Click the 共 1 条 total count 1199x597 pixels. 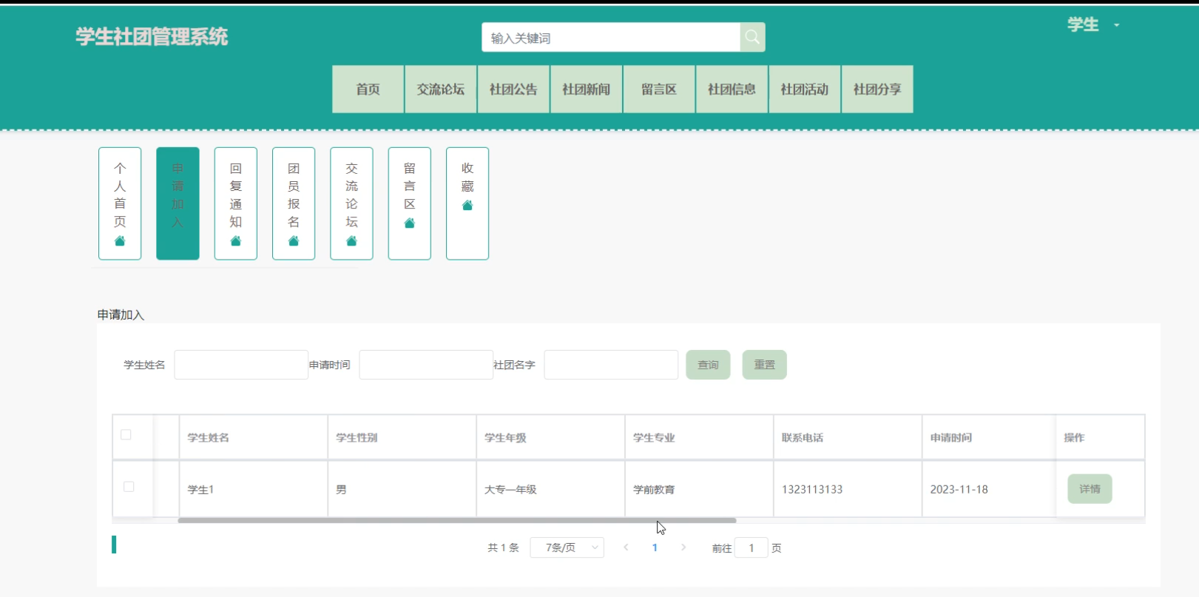click(x=503, y=547)
